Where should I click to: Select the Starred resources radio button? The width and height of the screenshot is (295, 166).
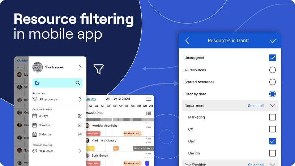pyautogui.click(x=273, y=82)
